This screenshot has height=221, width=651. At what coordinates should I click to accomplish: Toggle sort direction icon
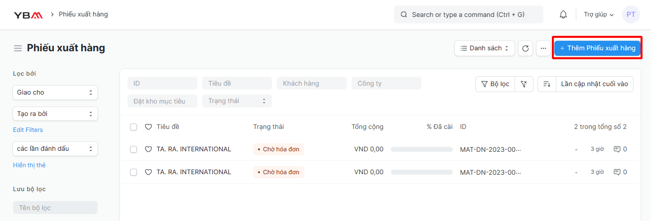(x=546, y=84)
